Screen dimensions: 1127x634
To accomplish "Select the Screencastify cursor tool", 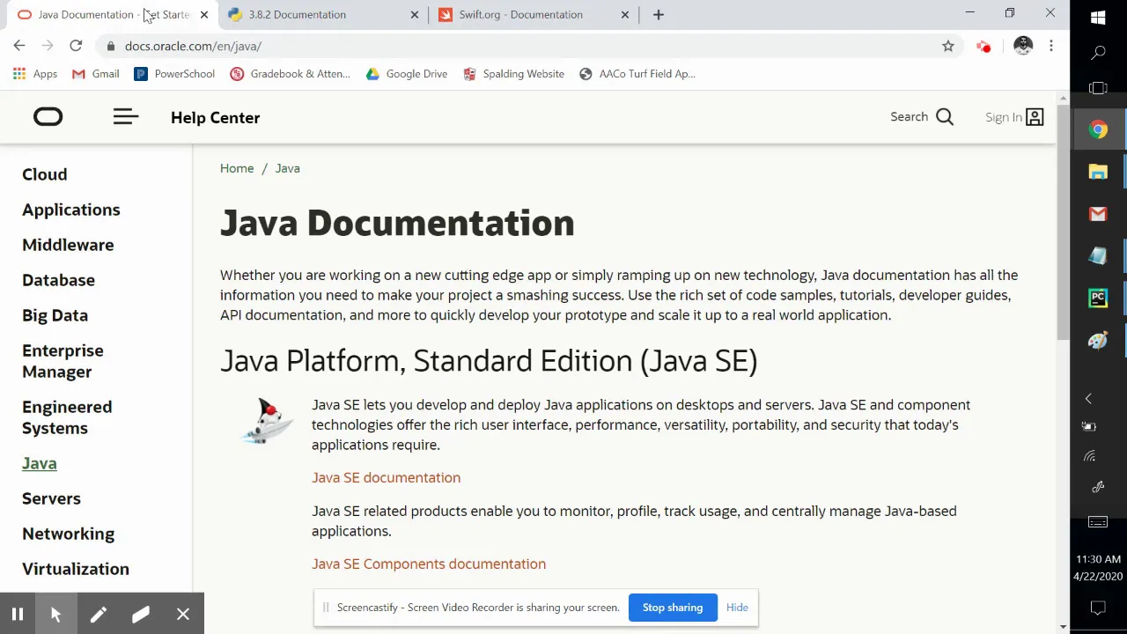I will tap(55, 614).
